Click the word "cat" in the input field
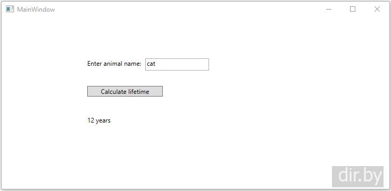Screen dimensions: 391x191 coord(151,64)
